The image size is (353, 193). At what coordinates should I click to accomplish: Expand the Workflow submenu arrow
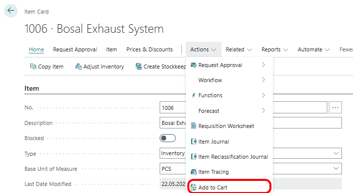click(263, 80)
